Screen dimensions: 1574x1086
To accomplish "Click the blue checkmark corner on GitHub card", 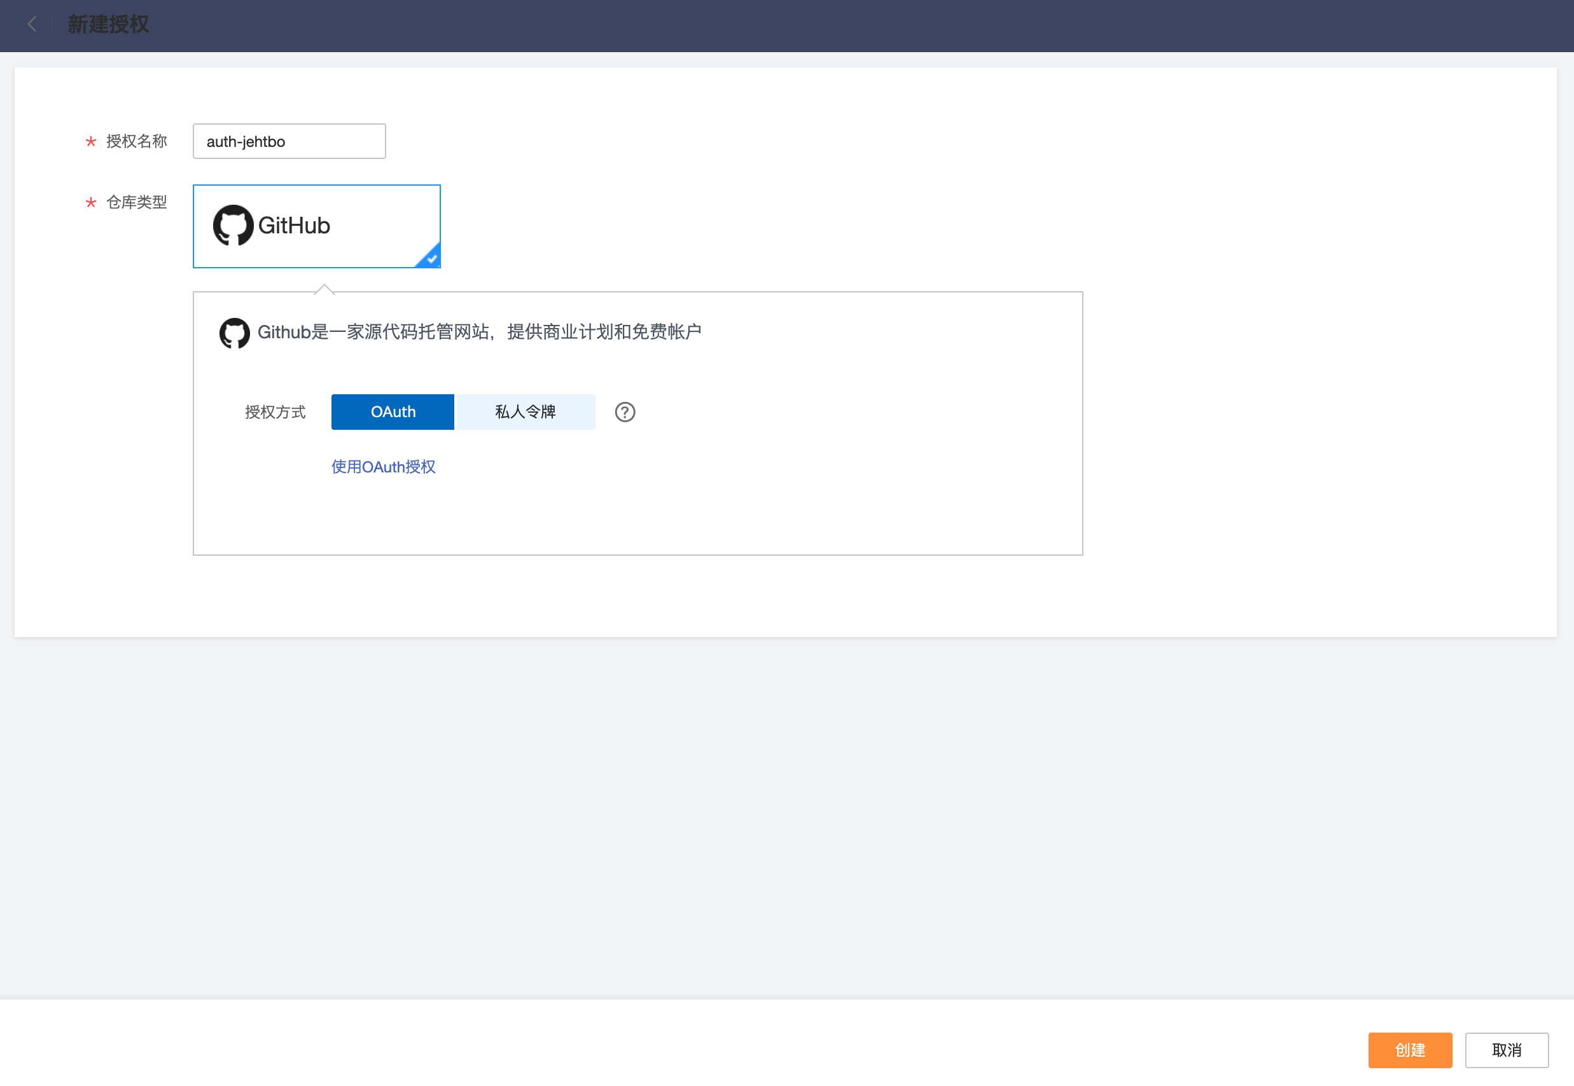I will coord(431,258).
